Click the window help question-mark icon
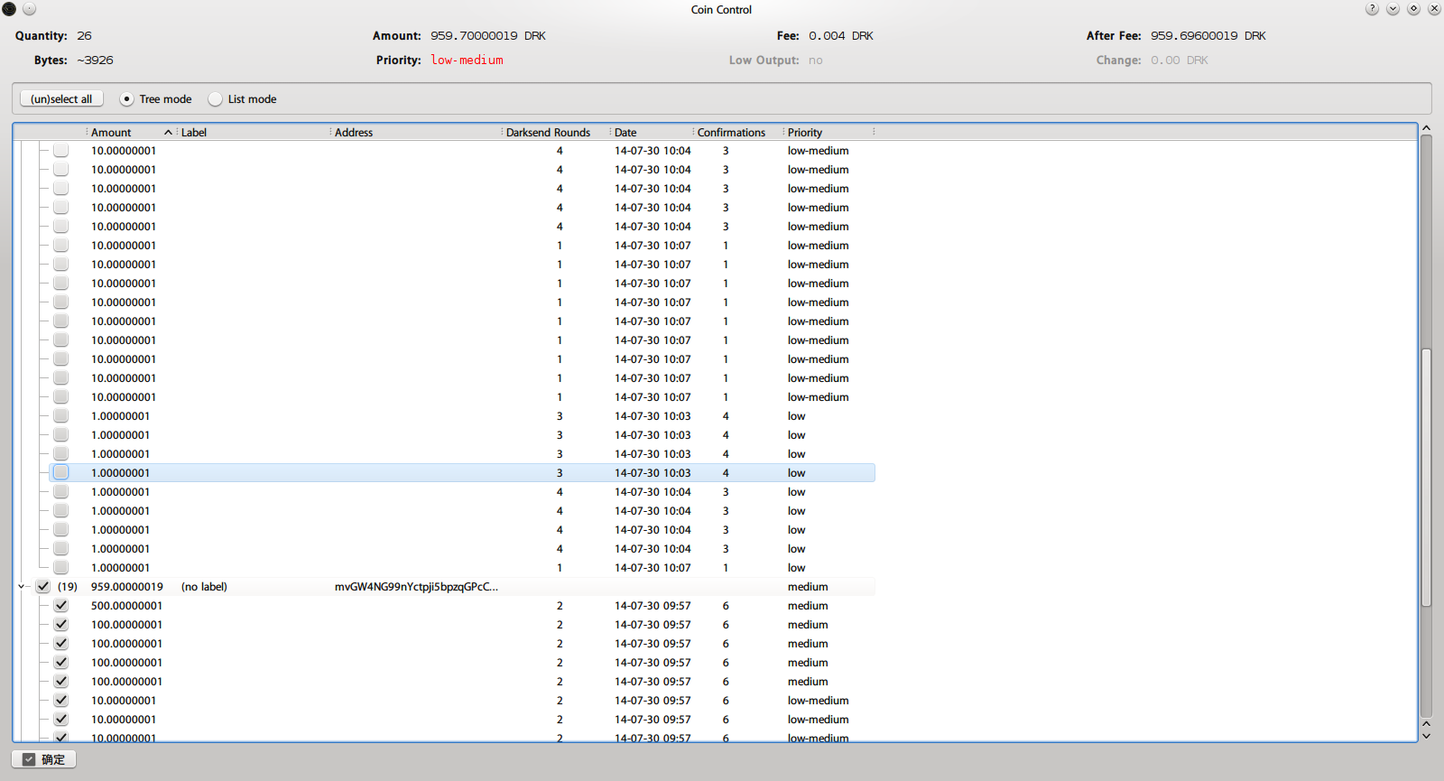The image size is (1444, 781). (x=1372, y=9)
